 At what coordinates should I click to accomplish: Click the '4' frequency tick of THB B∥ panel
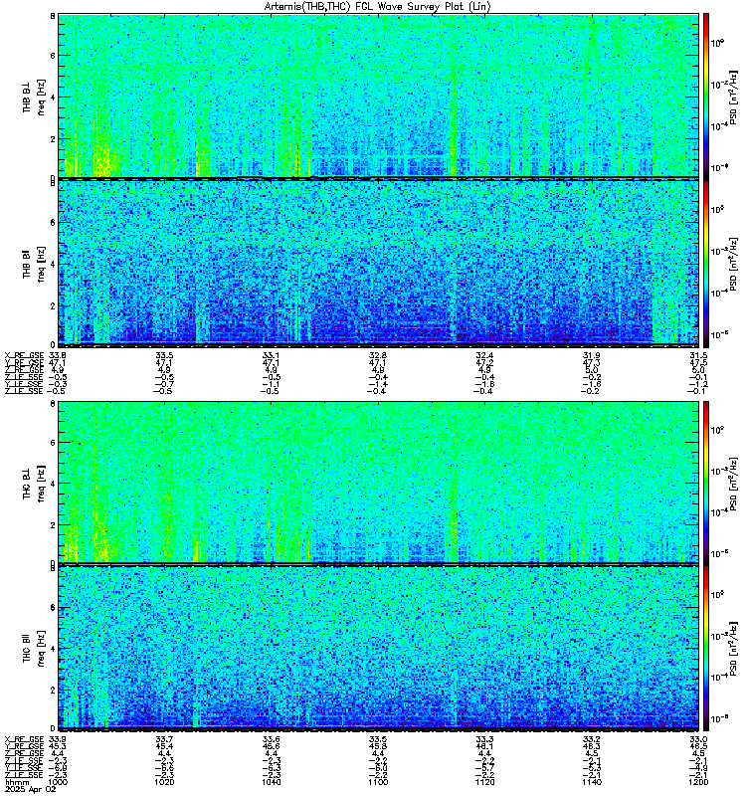53,264
